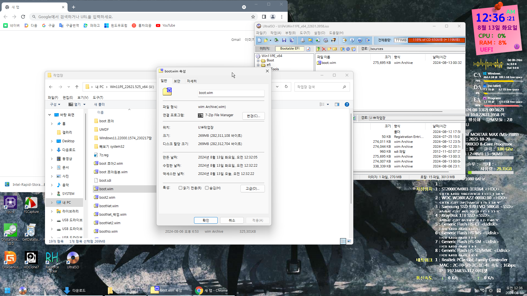Click the 작업장 검색 search box
The image size is (527, 296).
point(322,87)
